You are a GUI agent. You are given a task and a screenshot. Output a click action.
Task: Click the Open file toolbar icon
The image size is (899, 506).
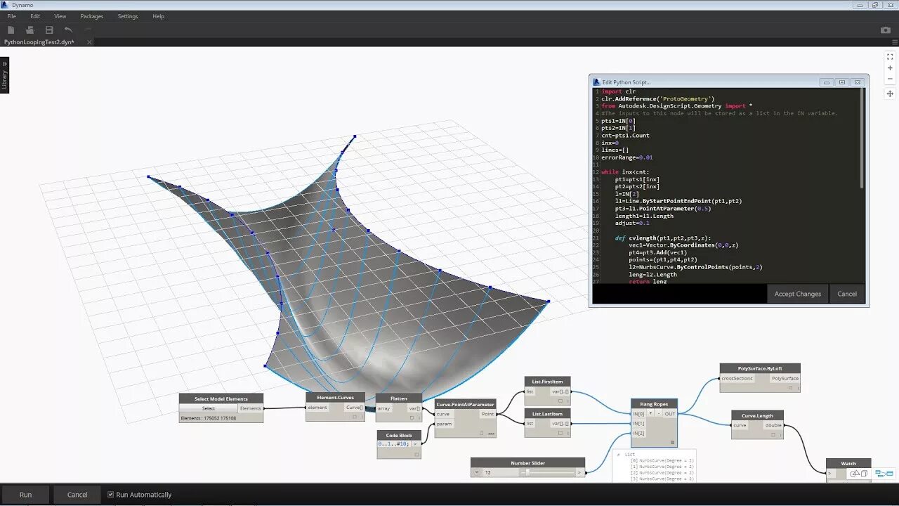click(x=29, y=30)
